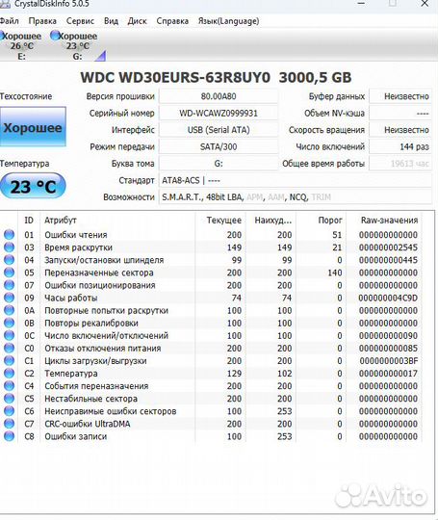Select attribute row Часы работы
Image resolution: width=438 pixels, height=520 pixels.
(211, 298)
